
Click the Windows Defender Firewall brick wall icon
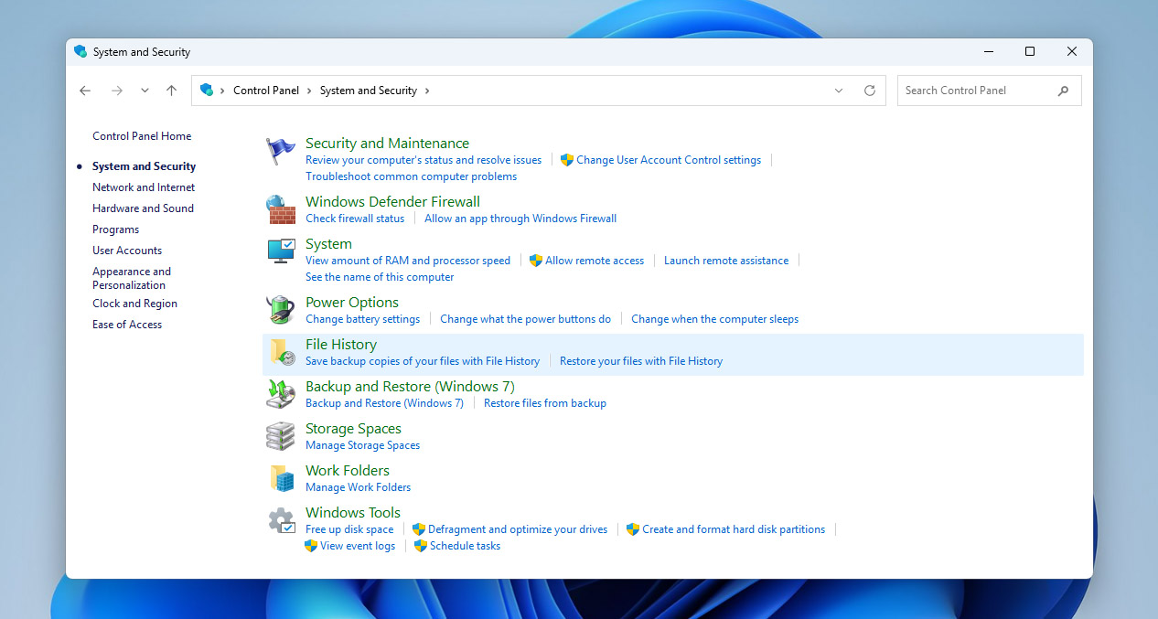point(281,209)
